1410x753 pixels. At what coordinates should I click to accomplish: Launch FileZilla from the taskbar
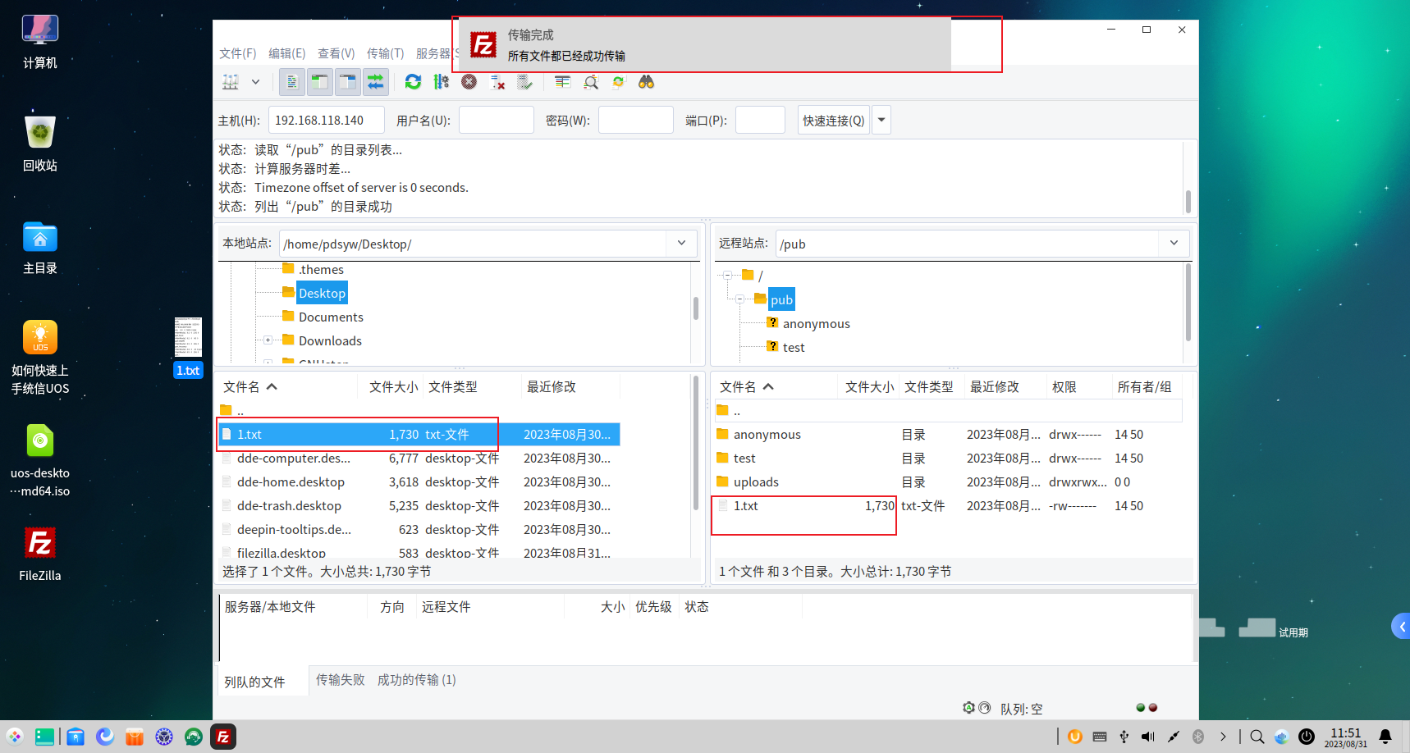[222, 736]
